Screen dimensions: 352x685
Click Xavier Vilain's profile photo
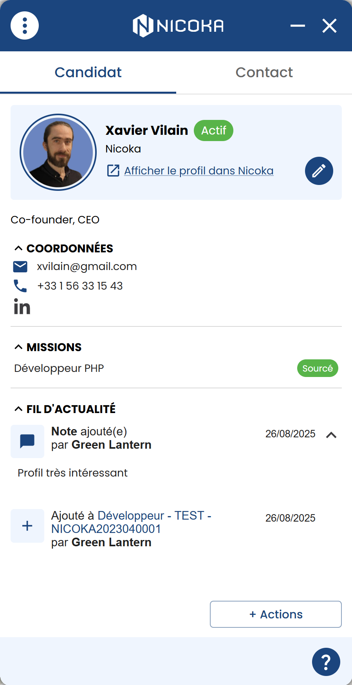(58, 152)
